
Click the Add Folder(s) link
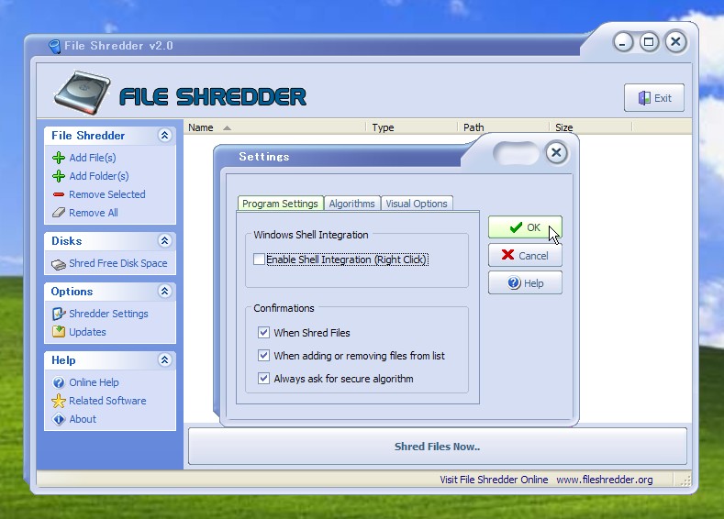click(99, 176)
